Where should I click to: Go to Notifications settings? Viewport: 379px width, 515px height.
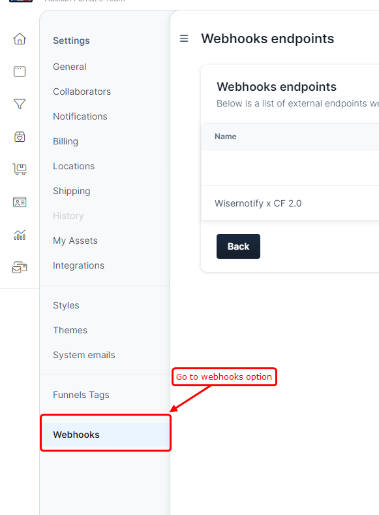[80, 116]
